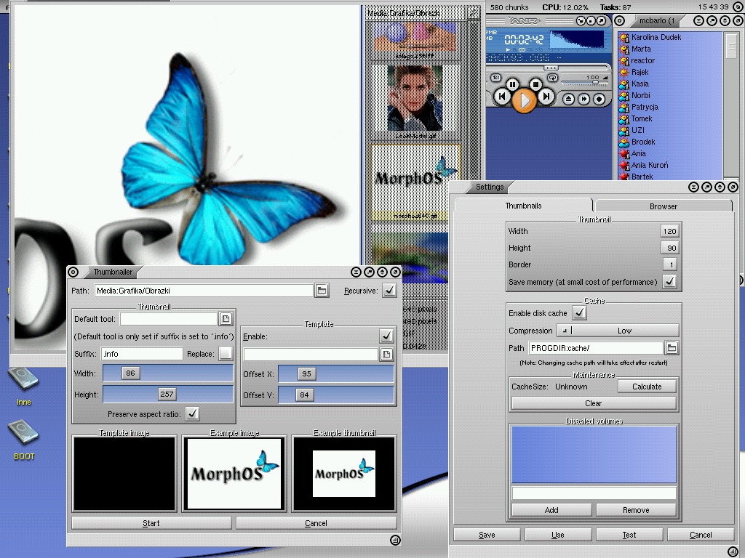Click the Offset Y slider showing 84
Viewport: 745px width, 558px height.
pyautogui.click(x=336, y=395)
